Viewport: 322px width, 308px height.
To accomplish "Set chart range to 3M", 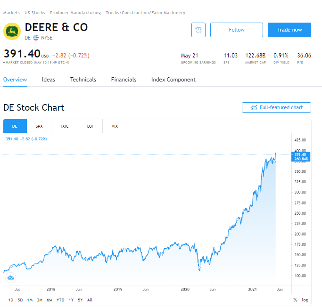I will 40,300.
